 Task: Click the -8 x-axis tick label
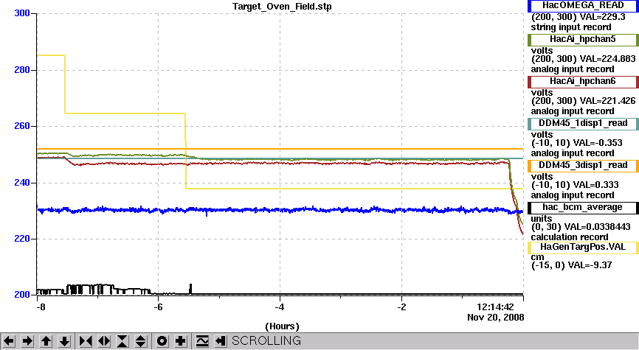(41, 307)
